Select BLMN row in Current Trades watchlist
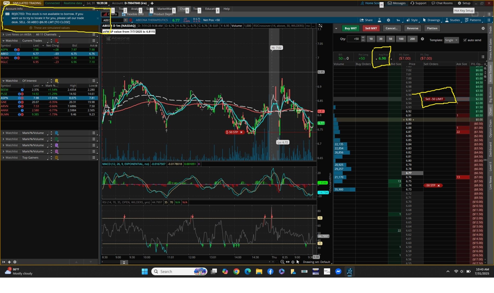This screenshot has height=293, width=494. [x=49, y=58]
